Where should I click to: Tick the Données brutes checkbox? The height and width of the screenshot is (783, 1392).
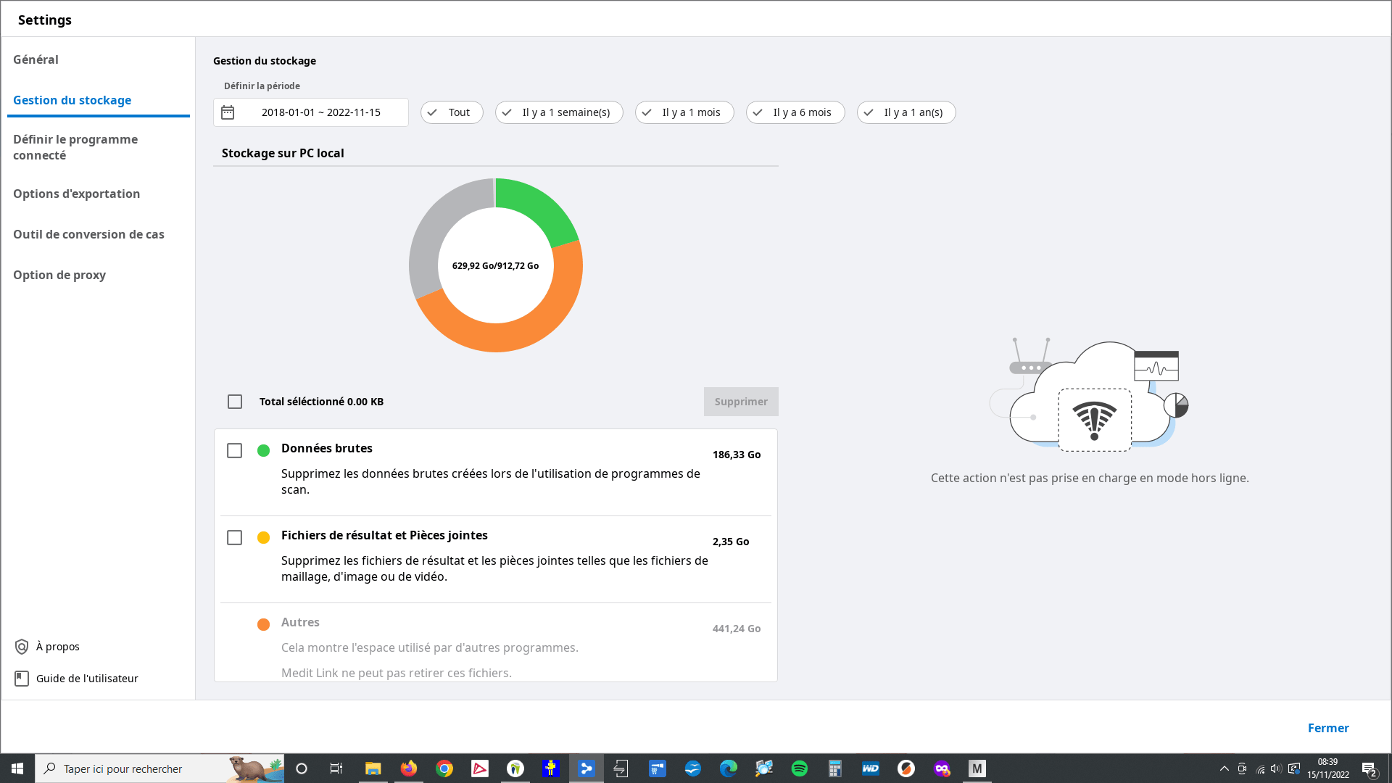click(234, 451)
